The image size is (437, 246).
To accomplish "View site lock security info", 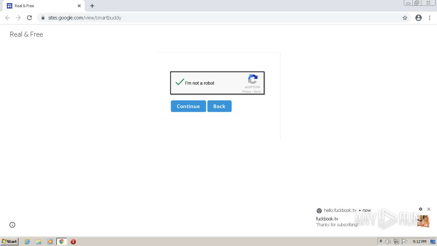I will [x=43, y=18].
